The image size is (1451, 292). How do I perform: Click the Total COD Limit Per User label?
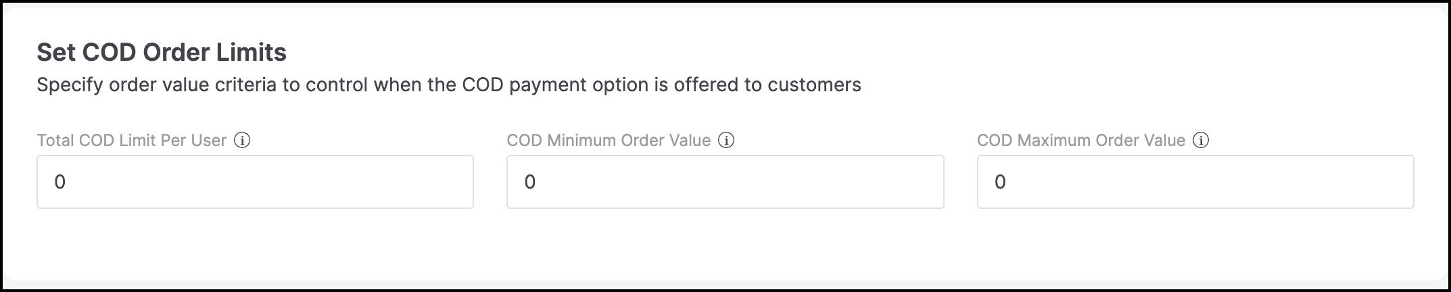(x=131, y=140)
